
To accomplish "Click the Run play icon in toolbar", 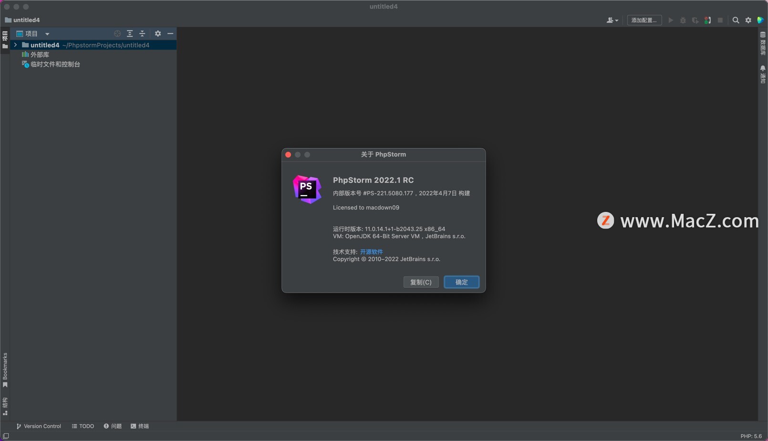I will click(671, 20).
